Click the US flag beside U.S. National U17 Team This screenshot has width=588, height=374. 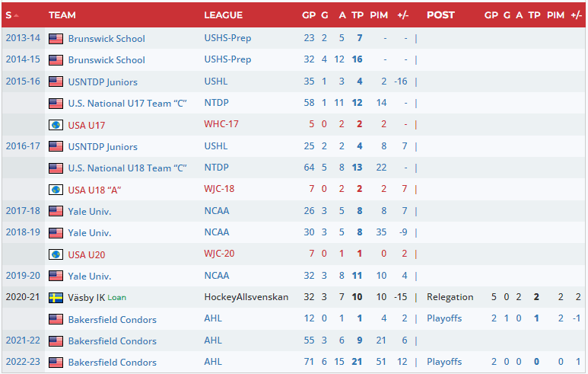[x=56, y=104]
